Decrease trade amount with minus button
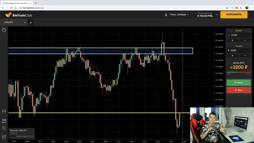Viewport: 254px width, 143px height. (245, 56)
